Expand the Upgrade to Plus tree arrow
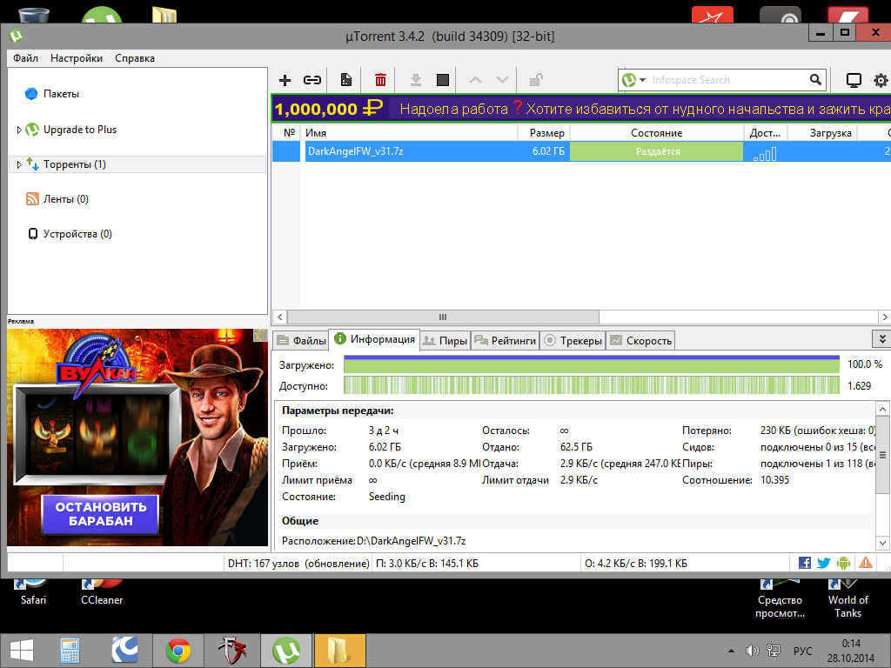891x668 pixels. (19, 130)
